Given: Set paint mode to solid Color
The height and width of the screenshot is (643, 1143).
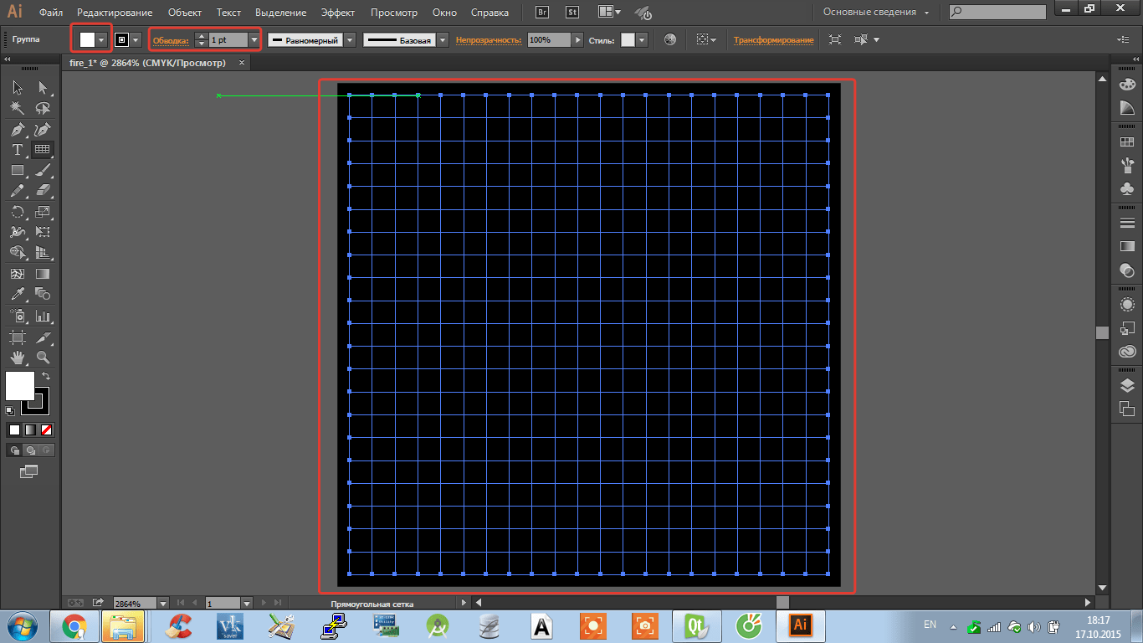Looking at the screenshot, I should coord(14,430).
